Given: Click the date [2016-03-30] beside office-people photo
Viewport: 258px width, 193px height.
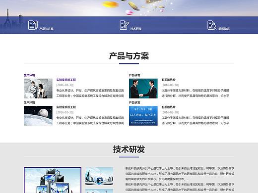Looking at the screenshot, I should point(65,85).
